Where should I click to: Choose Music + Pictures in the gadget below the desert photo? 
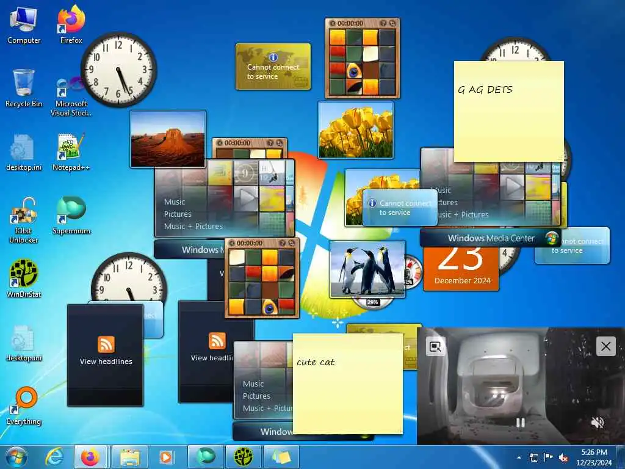point(193,226)
